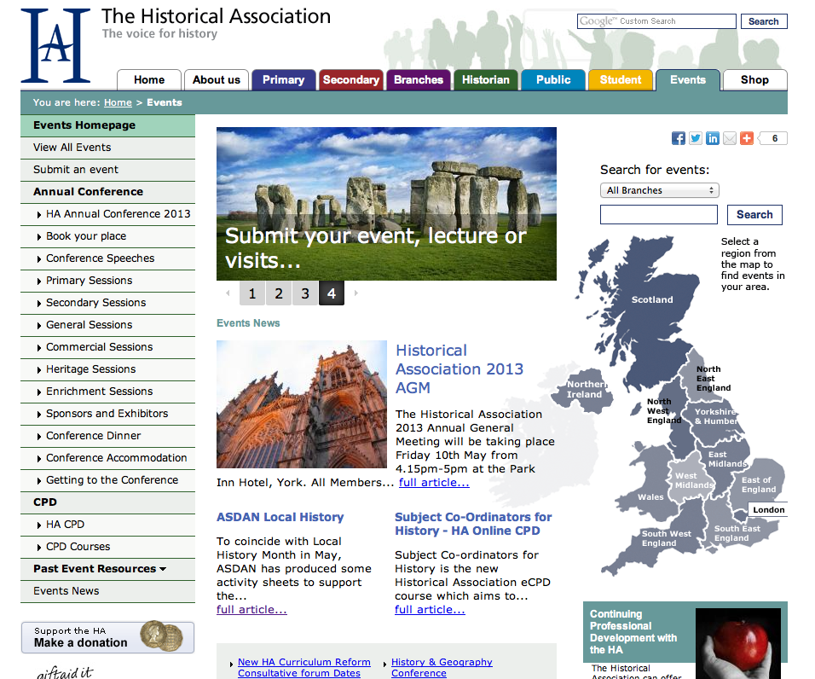Expand Past Event Resources section

coord(99,569)
